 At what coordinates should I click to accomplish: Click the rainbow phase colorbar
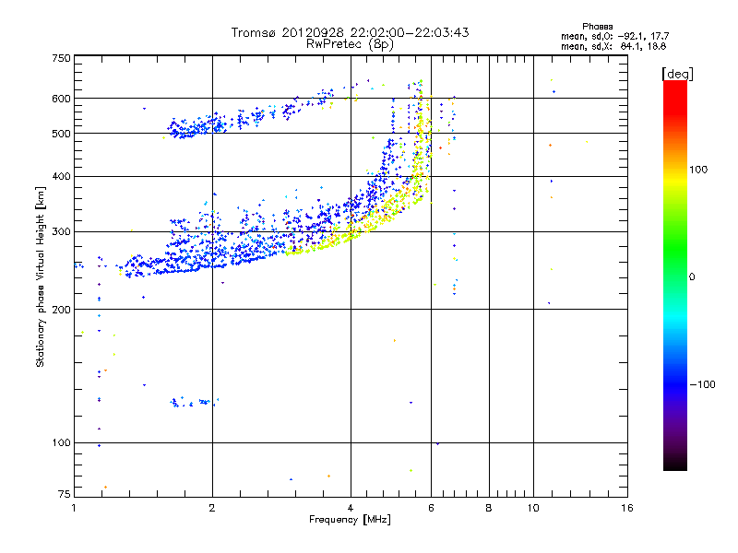675,276
